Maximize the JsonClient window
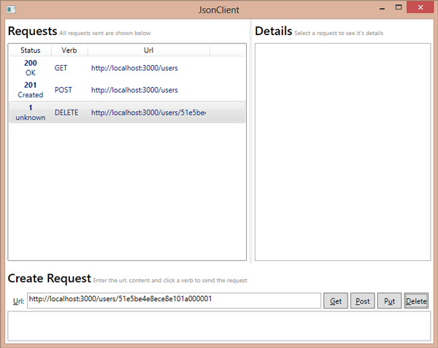 coord(399,9)
